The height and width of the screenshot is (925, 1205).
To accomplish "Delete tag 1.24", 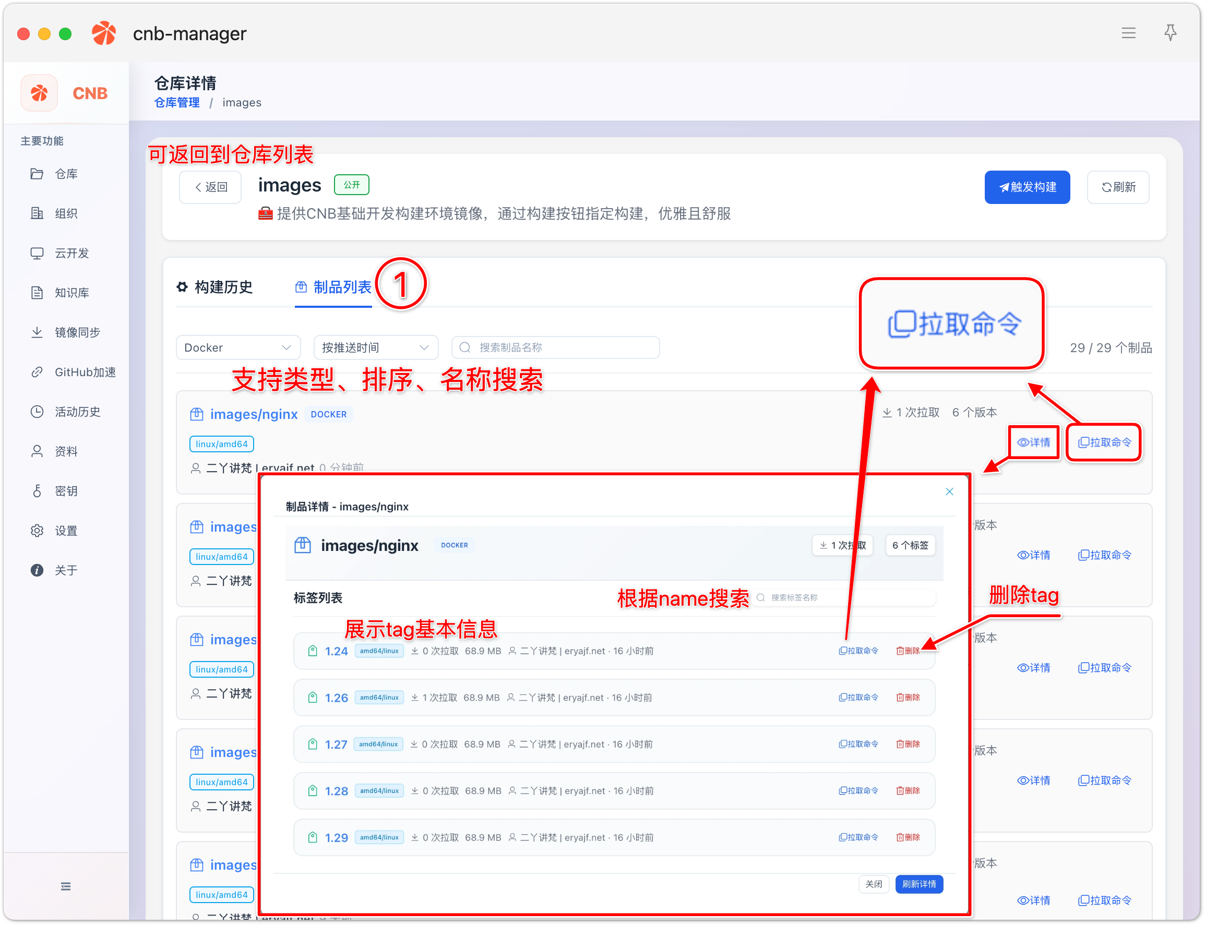I will pos(908,651).
